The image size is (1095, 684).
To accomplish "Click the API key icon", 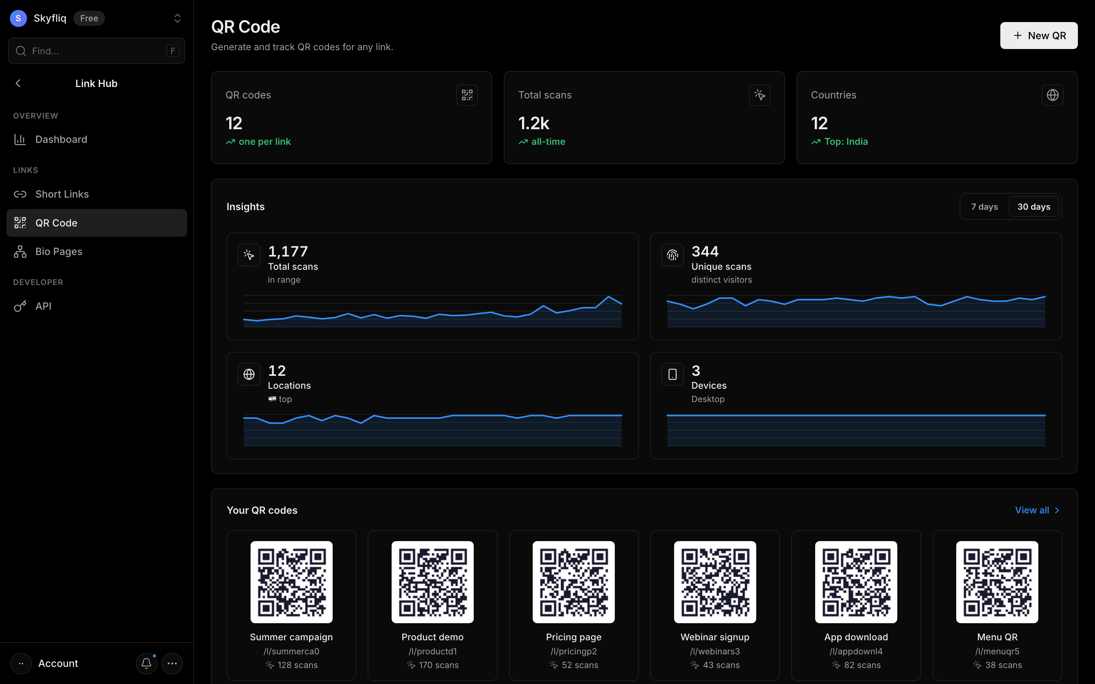I will click(x=20, y=306).
